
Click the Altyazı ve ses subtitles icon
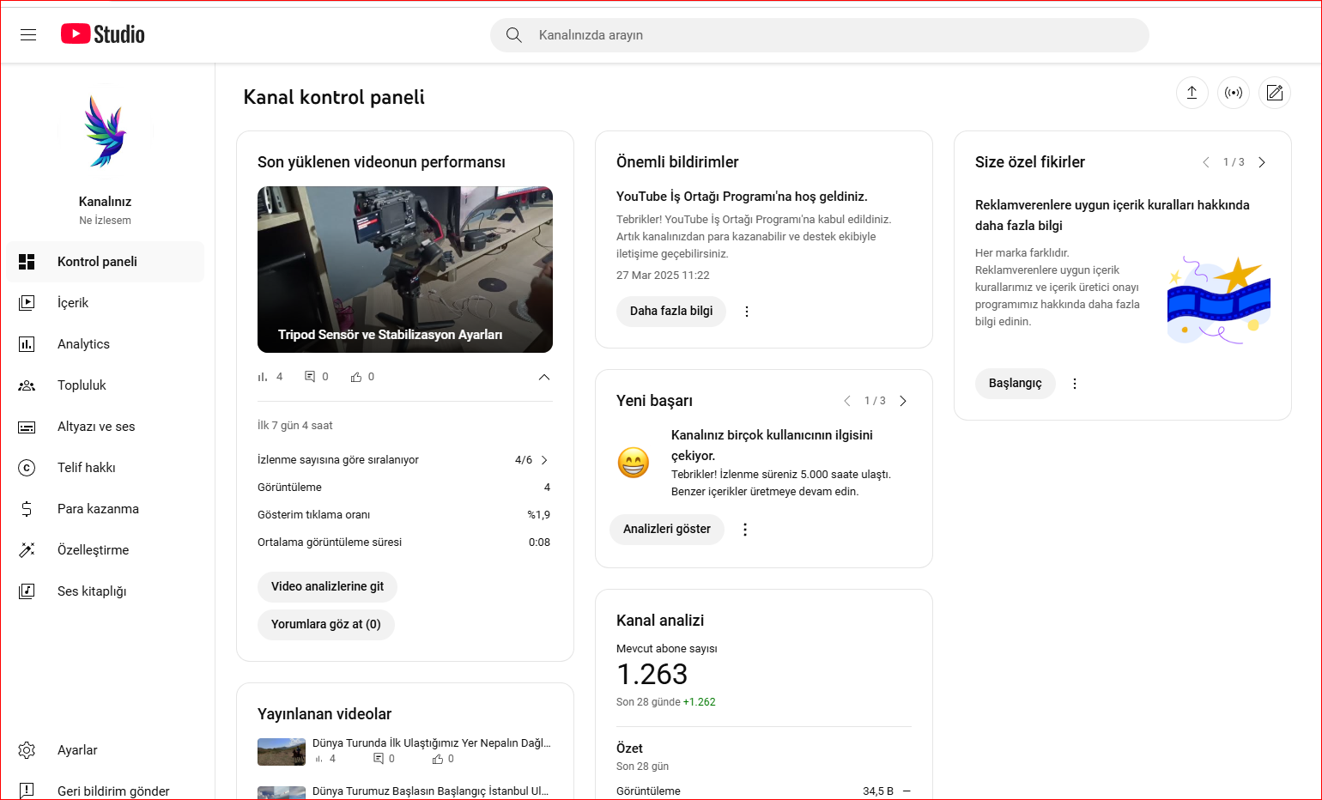click(x=27, y=427)
